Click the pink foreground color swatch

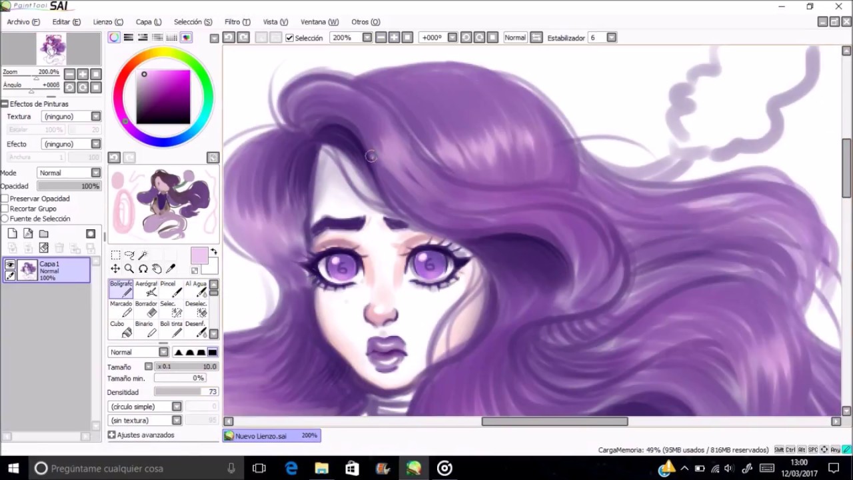point(199,256)
